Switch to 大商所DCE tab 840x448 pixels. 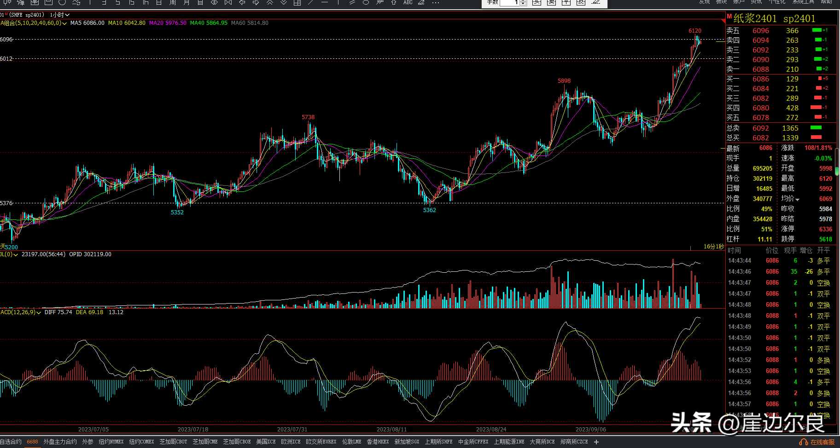[542, 442]
